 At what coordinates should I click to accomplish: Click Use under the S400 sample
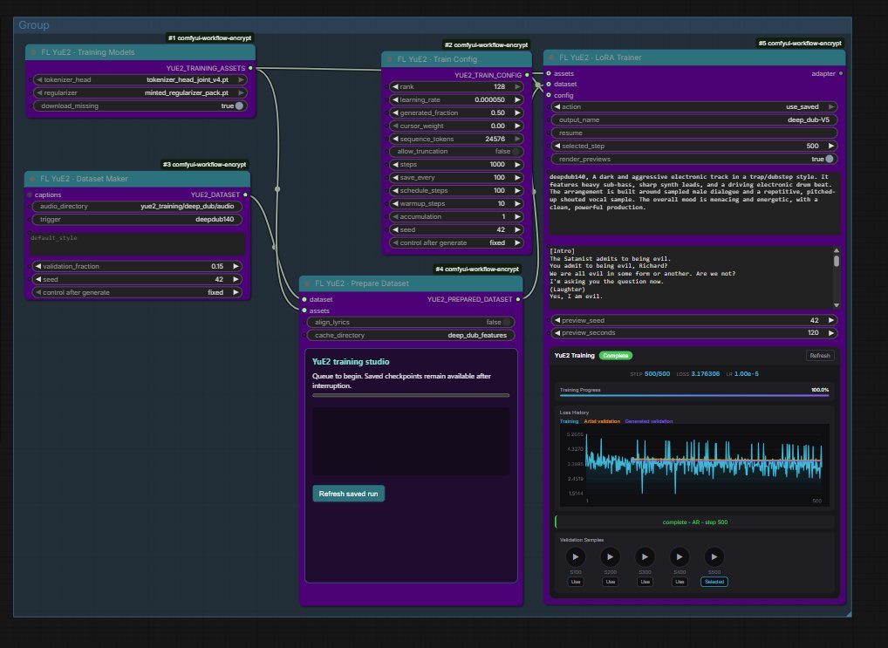pyautogui.click(x=680, y=582)
